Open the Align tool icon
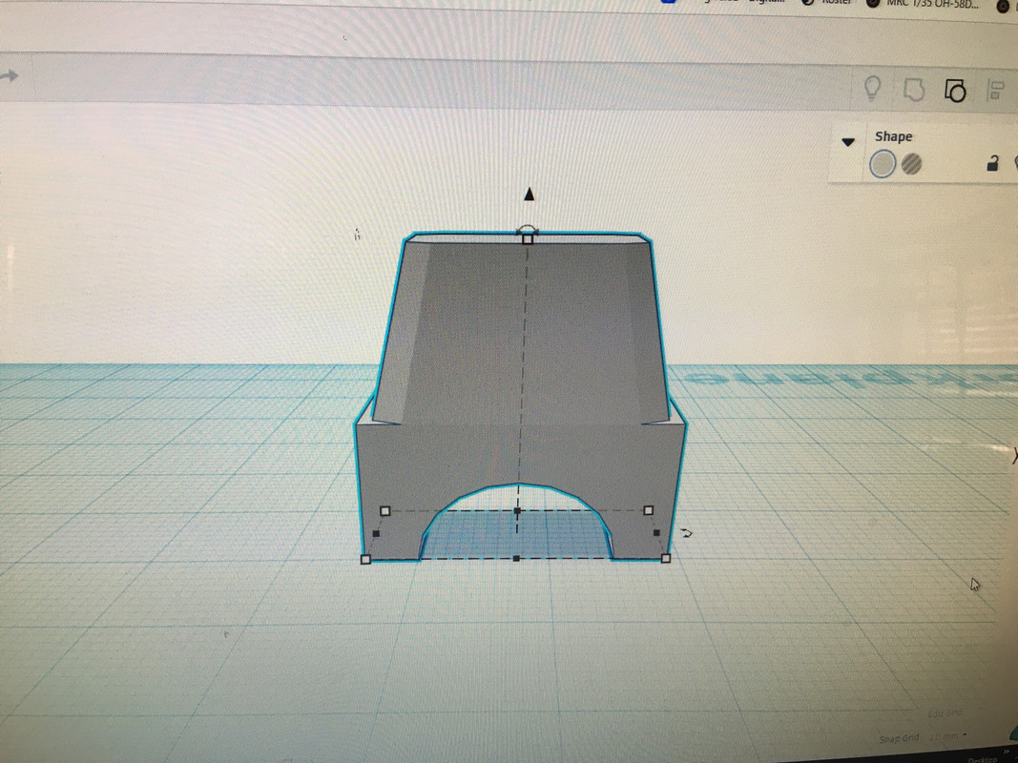 click(995, 91)
